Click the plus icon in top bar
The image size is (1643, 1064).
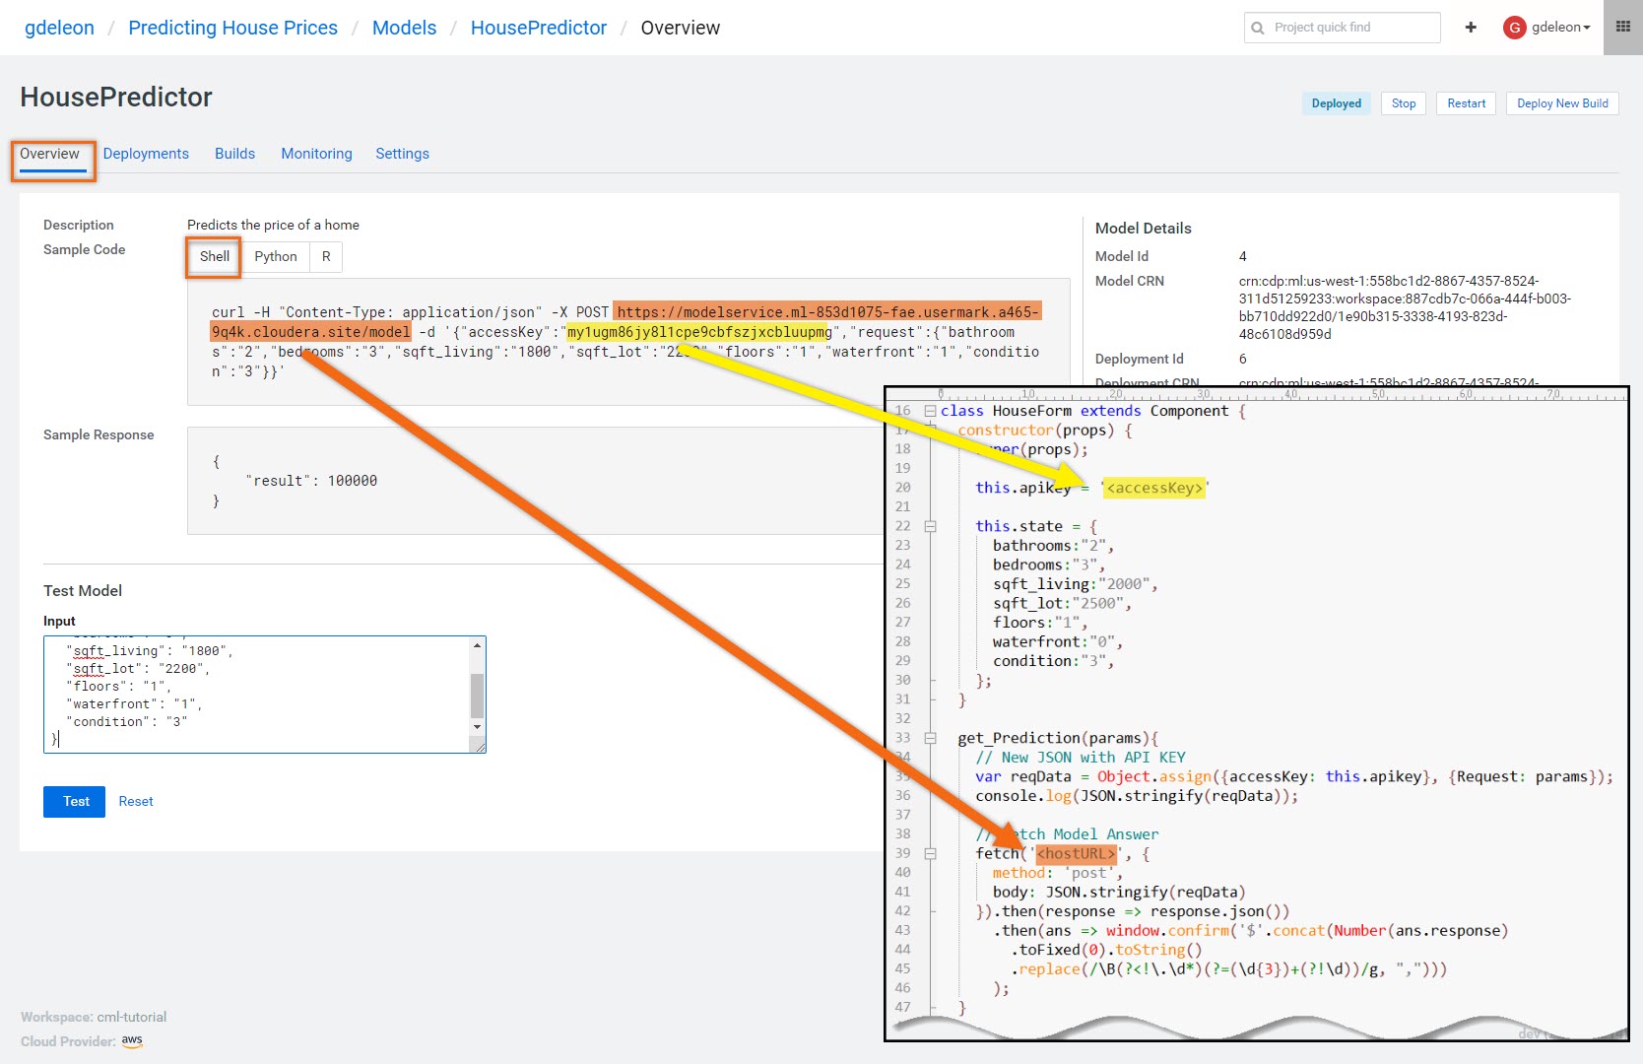point(1471,28)
